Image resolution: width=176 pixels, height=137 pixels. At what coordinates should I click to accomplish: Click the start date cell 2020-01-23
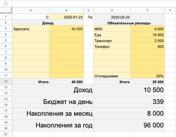[x=66, y=17]
